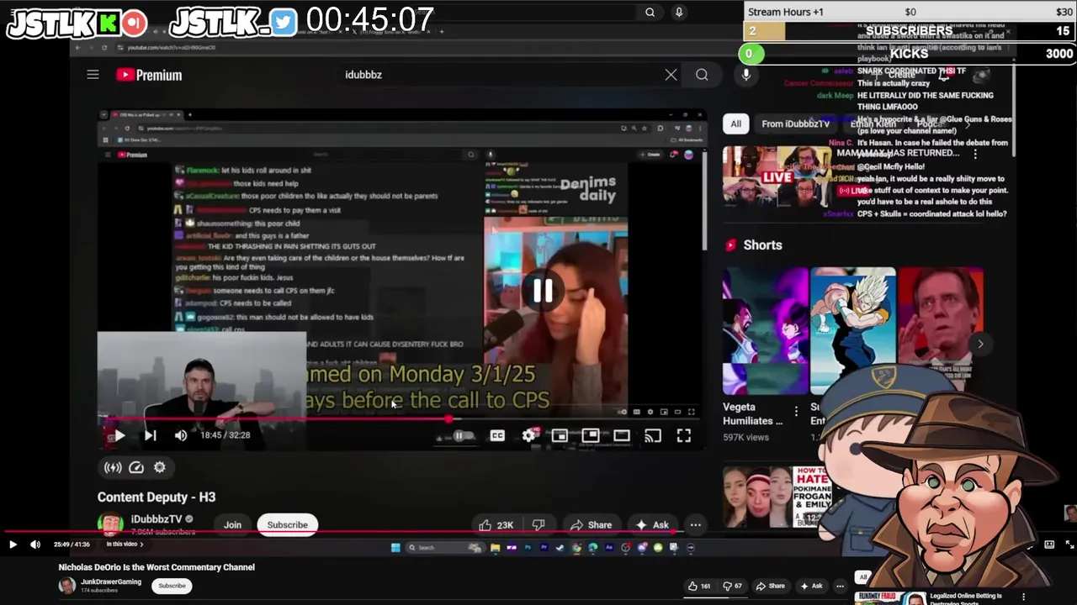Open the three-dot menu beside the live video title
Viewport: 1077px width, 605px height.
[x=975, y=154]
